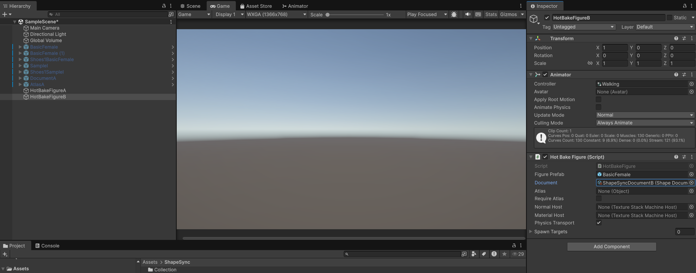696x273 pixels.
Task: Click the HotBakeFigureB game object cube icon
Action: pyautogui.click(x=534, y=19)
